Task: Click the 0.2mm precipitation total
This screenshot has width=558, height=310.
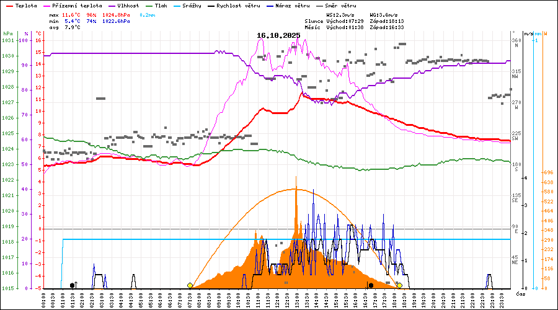Action: [x=149, y=14]
